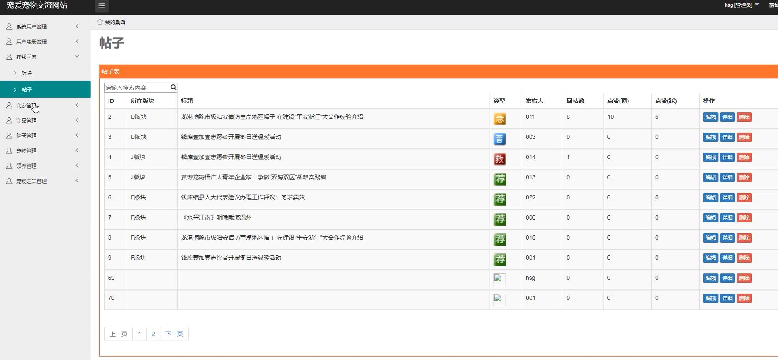Viewport: 778px width, 360px height.
Task: Click 编辑 button for post ID 69
Action: tap(710, 278)
